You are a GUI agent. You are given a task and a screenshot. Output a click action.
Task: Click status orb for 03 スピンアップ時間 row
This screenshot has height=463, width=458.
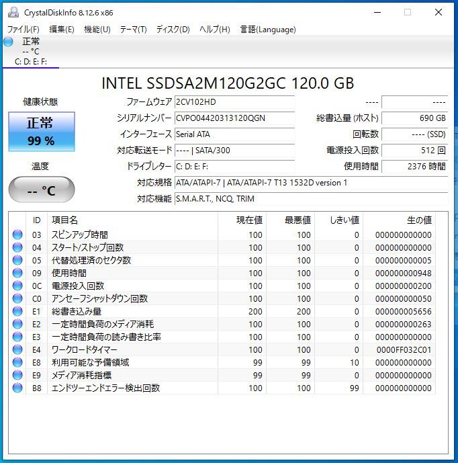coord(17,235)
